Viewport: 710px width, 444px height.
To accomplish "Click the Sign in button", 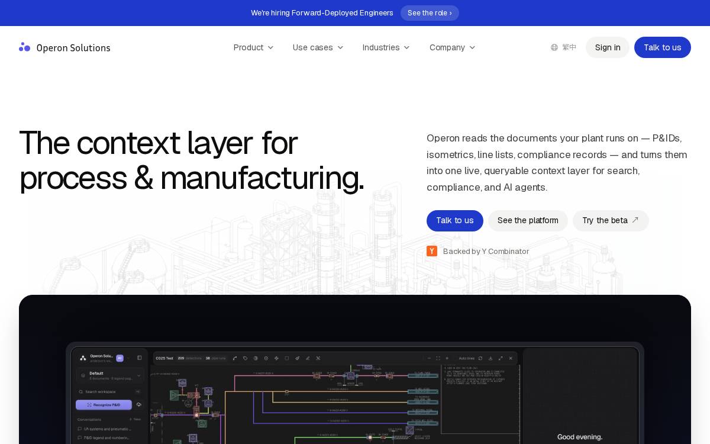I will tap(608, 47).
